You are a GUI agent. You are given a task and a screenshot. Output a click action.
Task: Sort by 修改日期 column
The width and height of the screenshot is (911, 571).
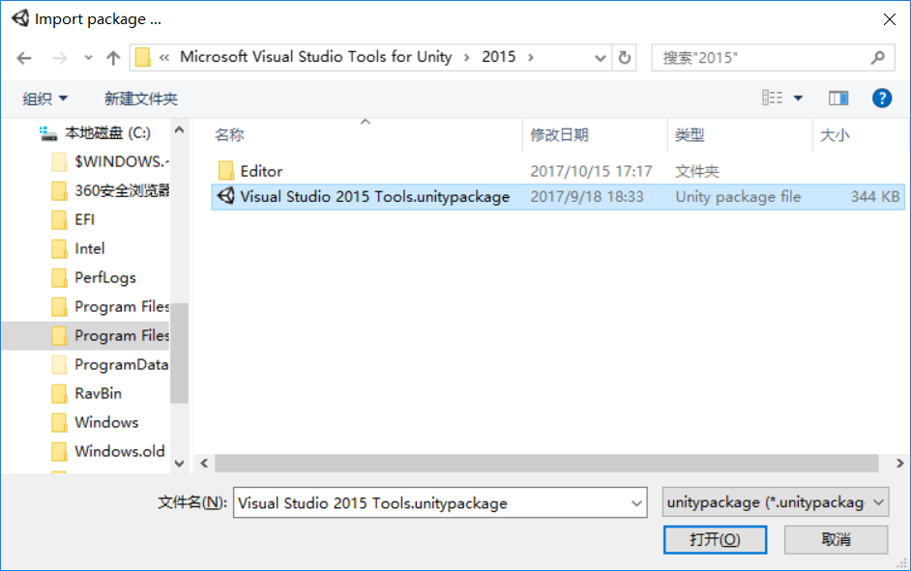[559, 135]
